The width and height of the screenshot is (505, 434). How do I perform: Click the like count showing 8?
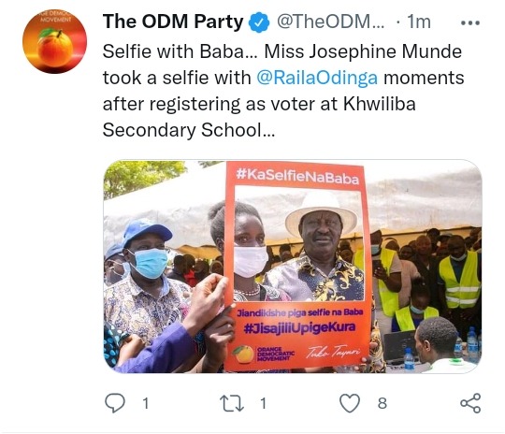tap(382, 403)
